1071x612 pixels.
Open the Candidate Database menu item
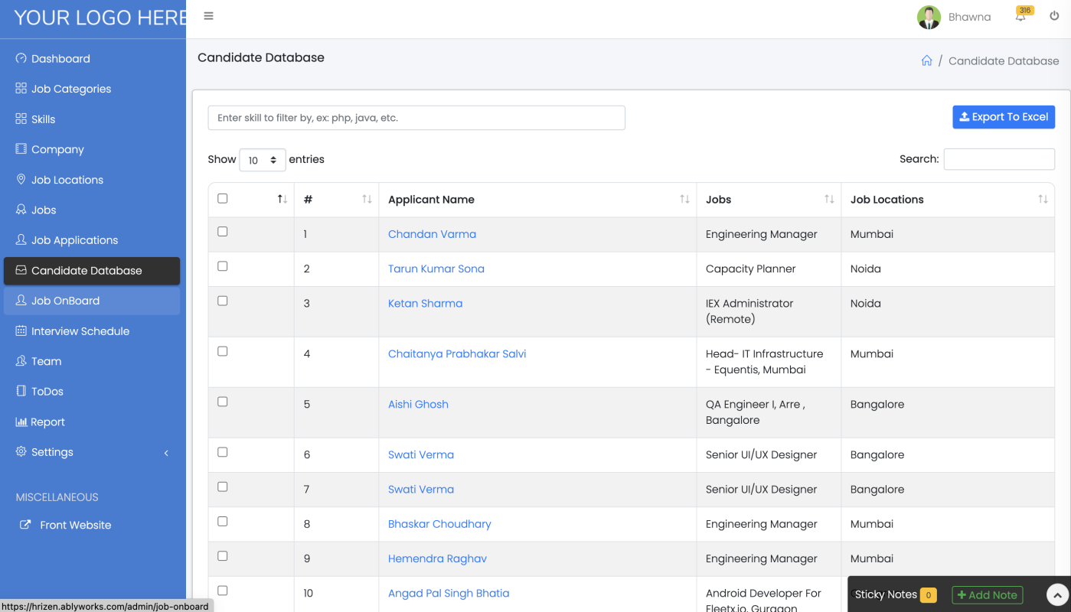coord(87,270)
